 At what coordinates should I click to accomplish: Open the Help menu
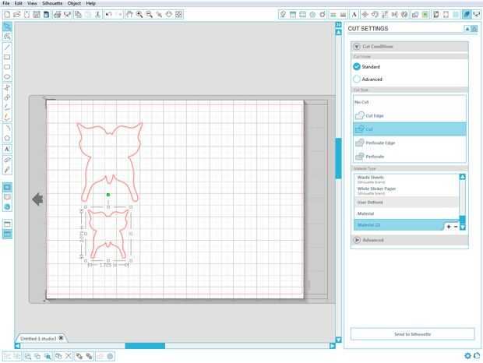pyautogui.click(x=91, y=3)
